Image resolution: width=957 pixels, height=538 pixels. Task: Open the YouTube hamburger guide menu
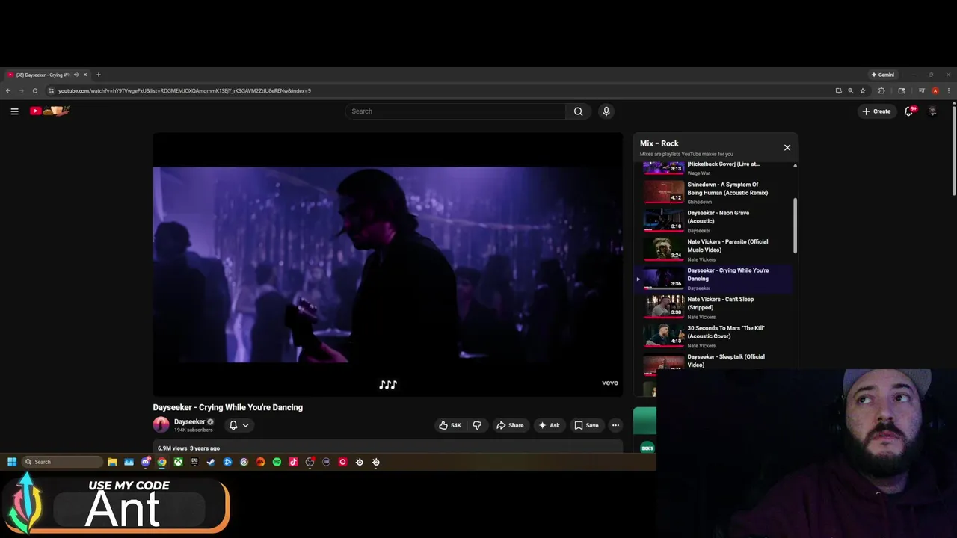tap(14, 111)
